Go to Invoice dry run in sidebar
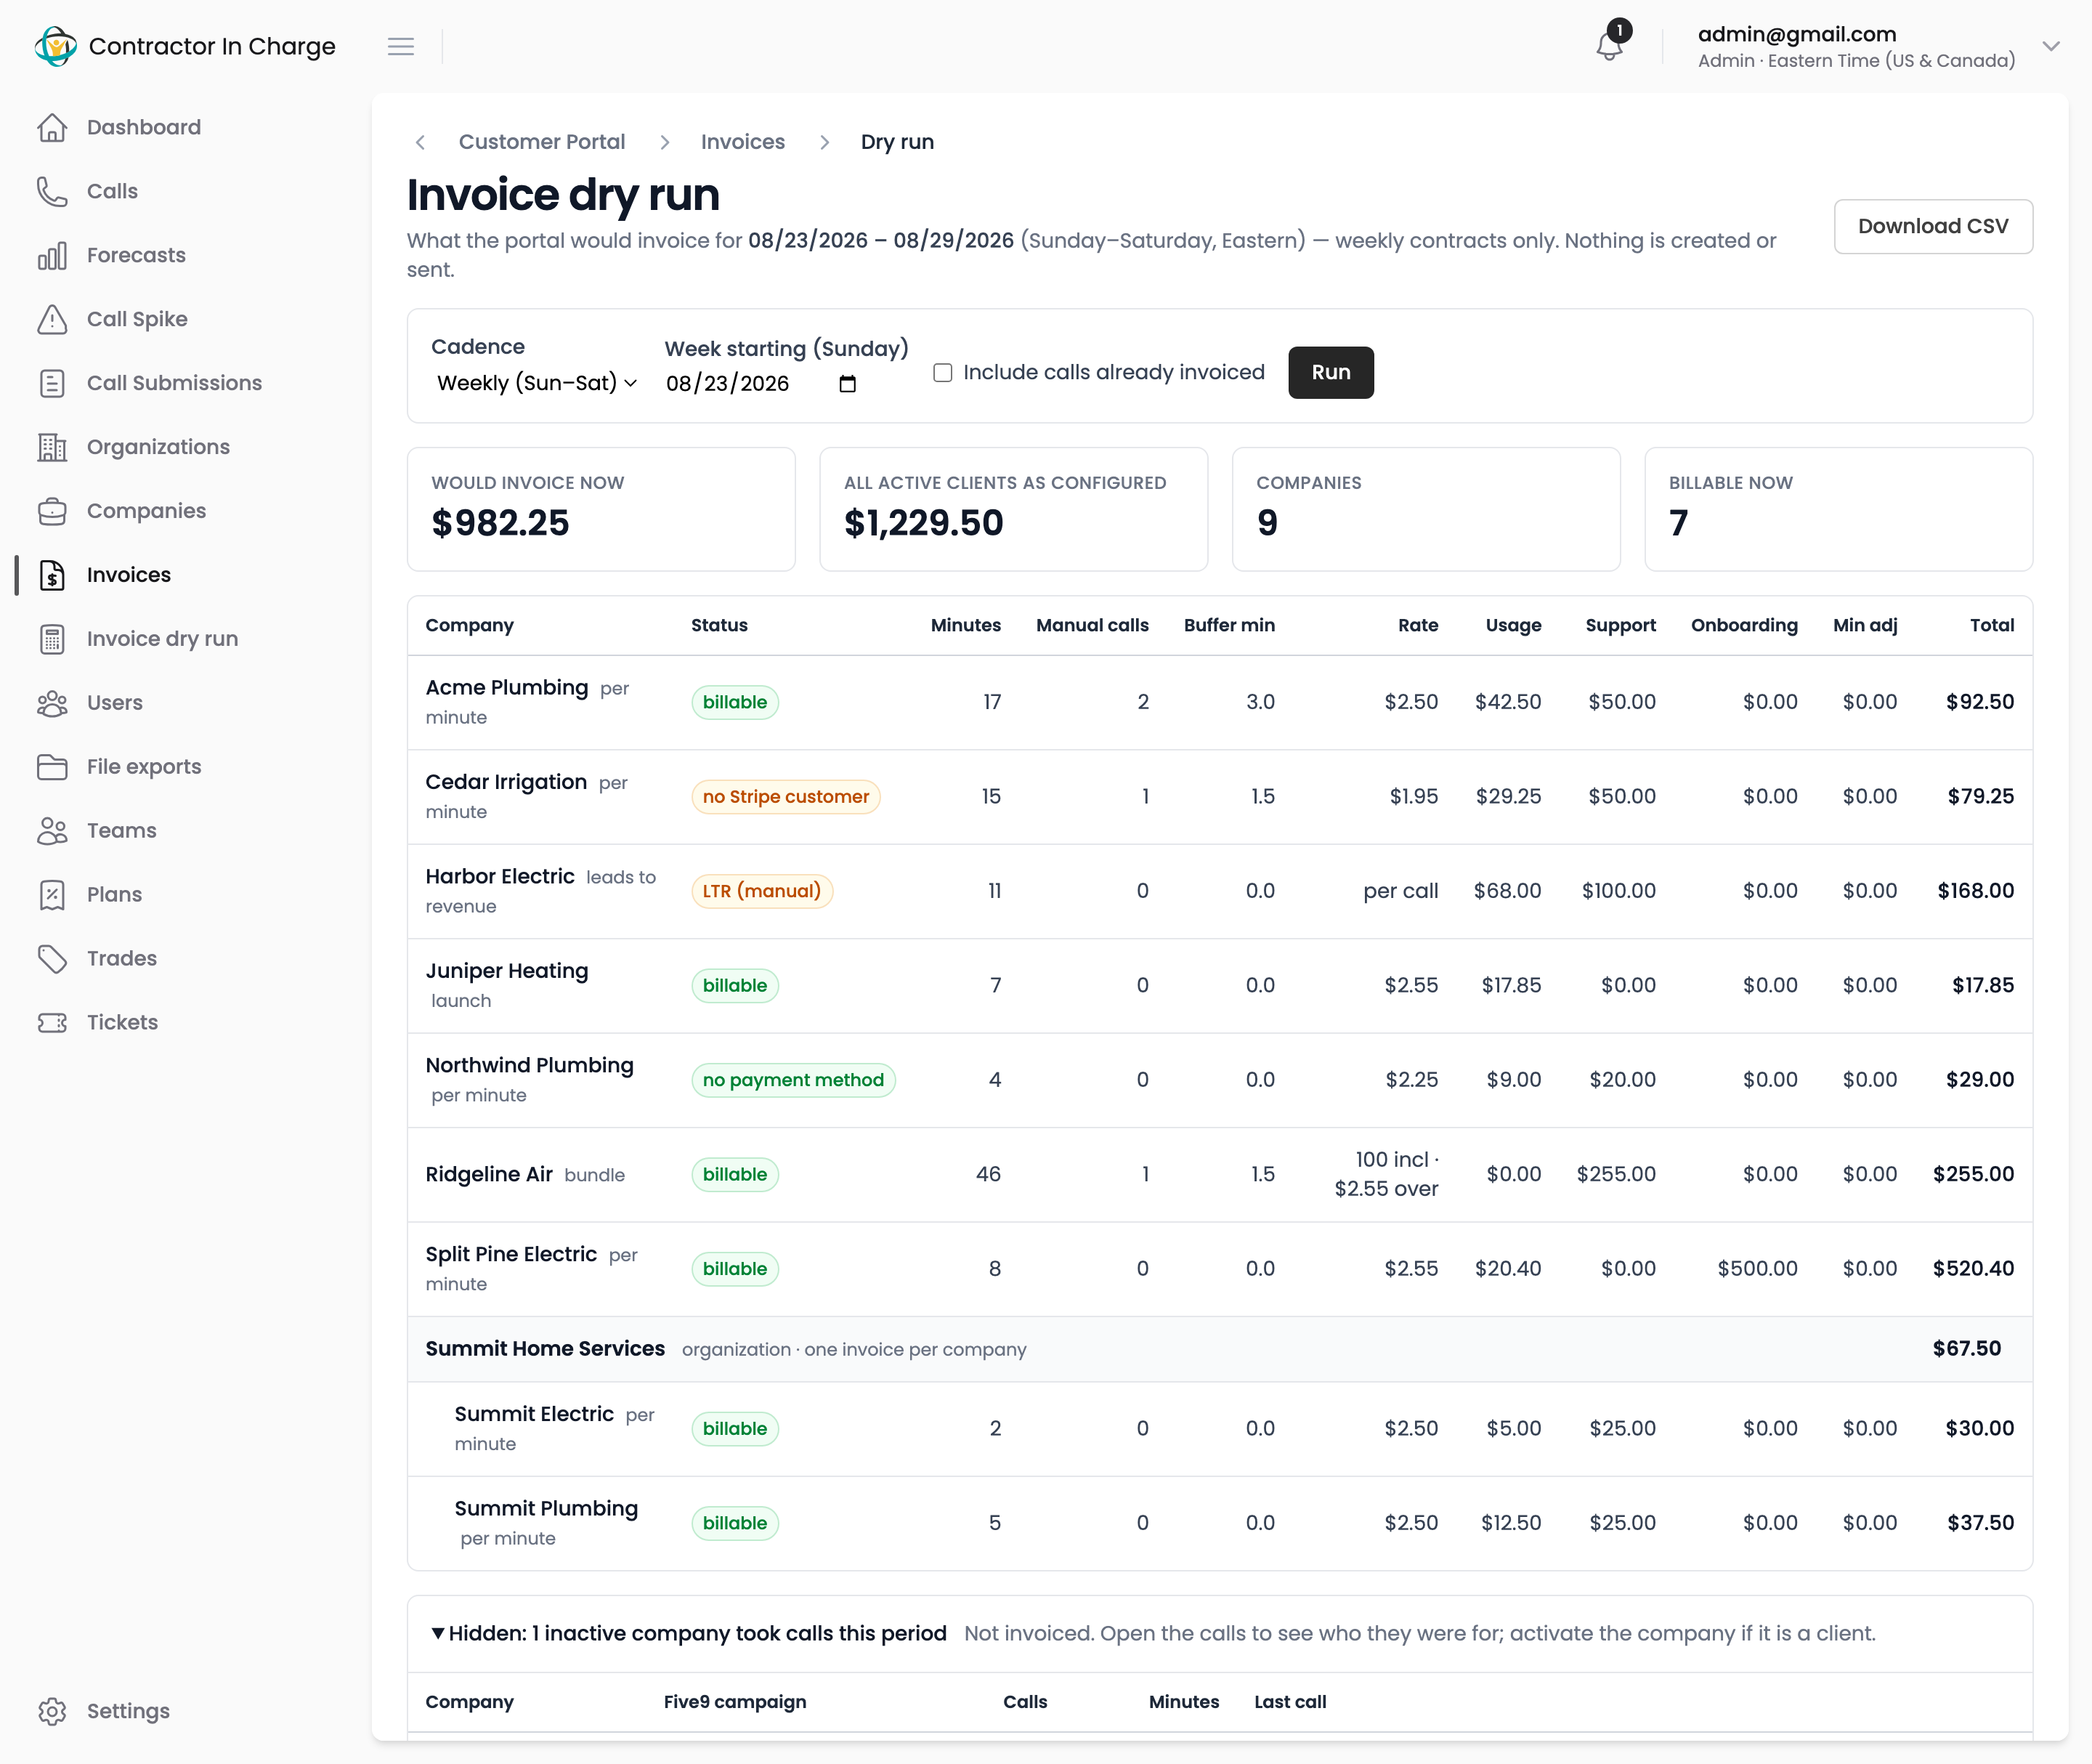 162,639
